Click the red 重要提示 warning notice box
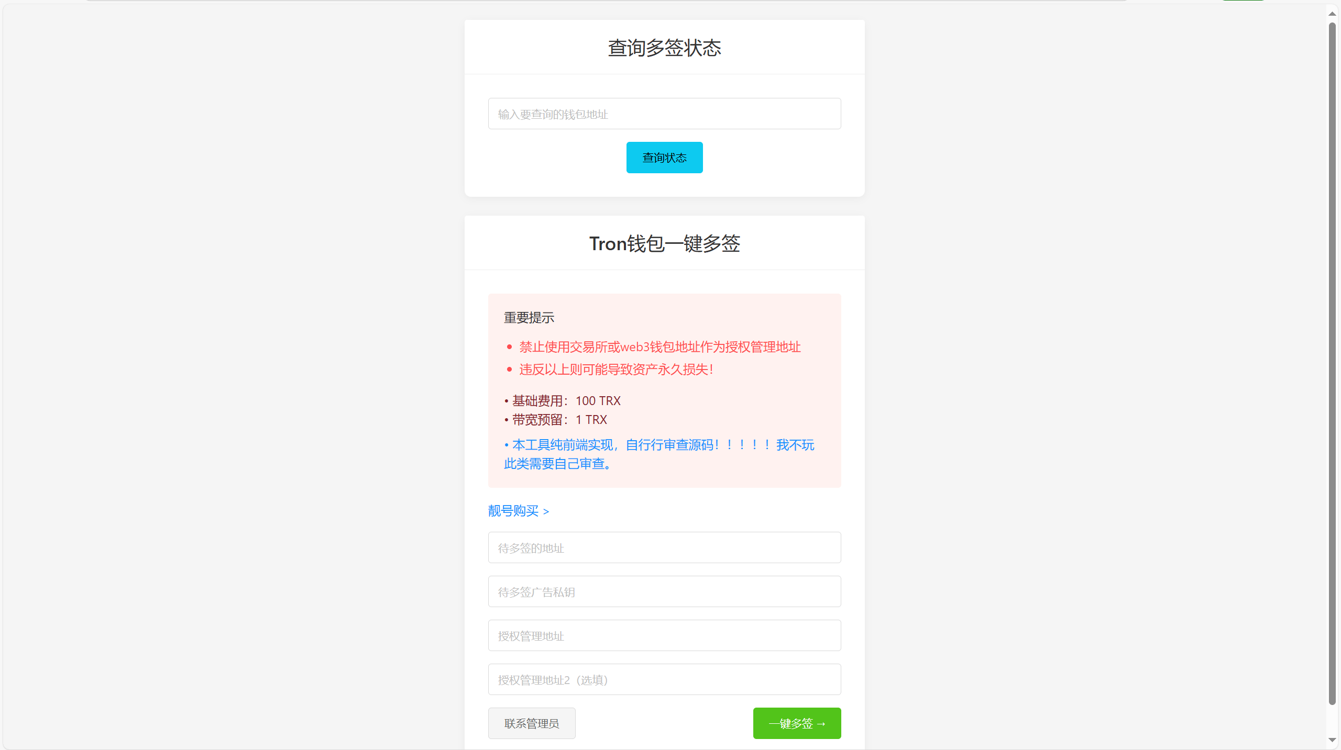1341x750 pixels. pyautogui.click(x=664, y=390)
